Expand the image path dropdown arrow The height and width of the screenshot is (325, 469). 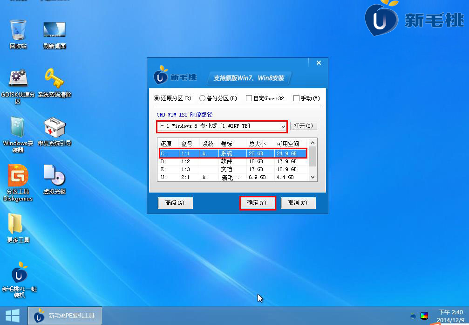click(x=283, y=126)
